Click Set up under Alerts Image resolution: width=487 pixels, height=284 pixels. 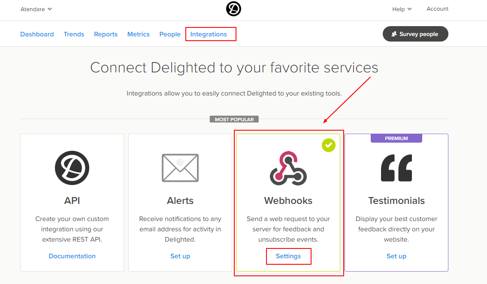pos(180,256)
